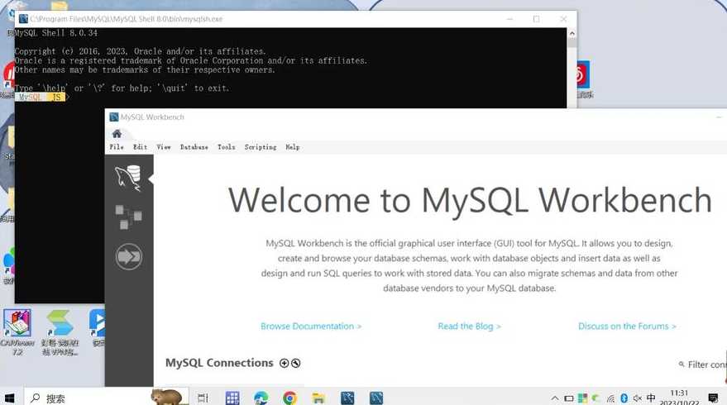727x405 pixels.
Task: Open the Edit menu in Workbench
Action: click(x=140, y=147)
